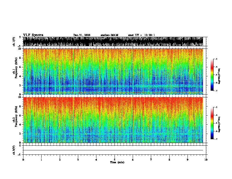Select the "start UT = 12:20:1" label

click(x=141, y=35)
